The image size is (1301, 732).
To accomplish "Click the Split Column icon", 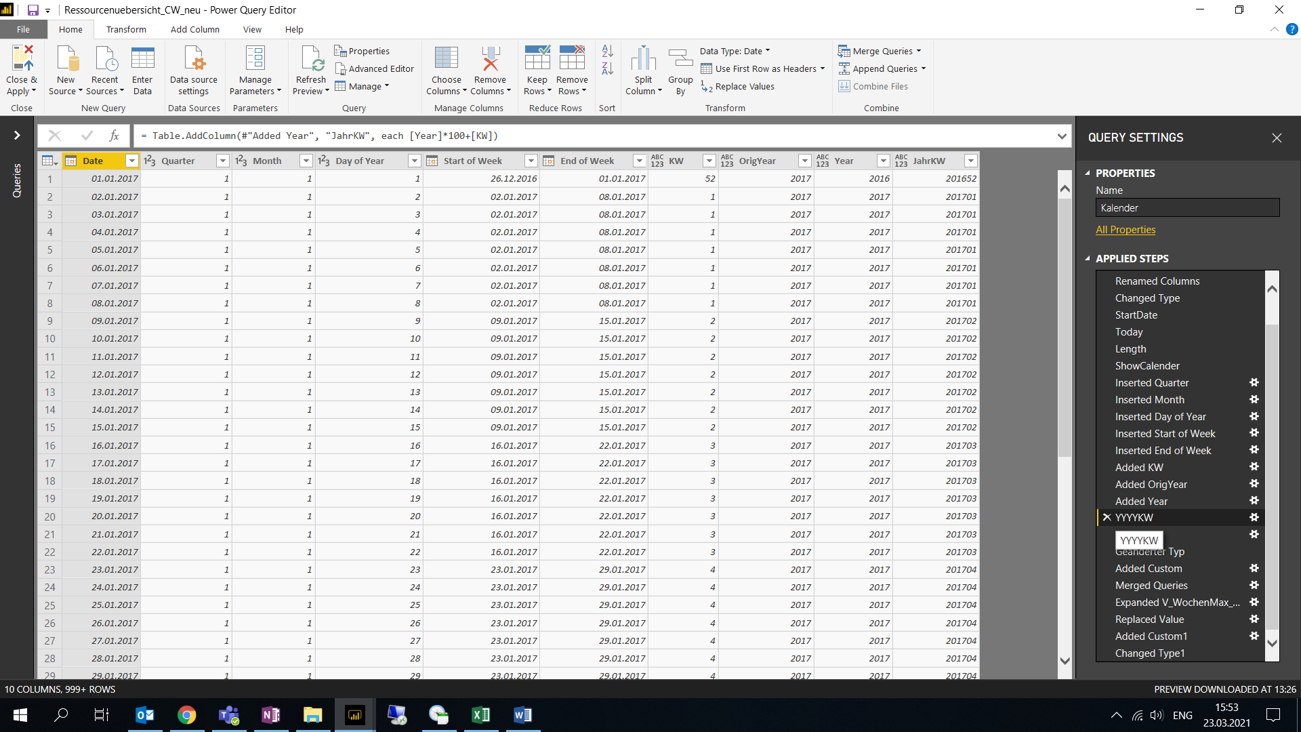I will coord(643,59).
